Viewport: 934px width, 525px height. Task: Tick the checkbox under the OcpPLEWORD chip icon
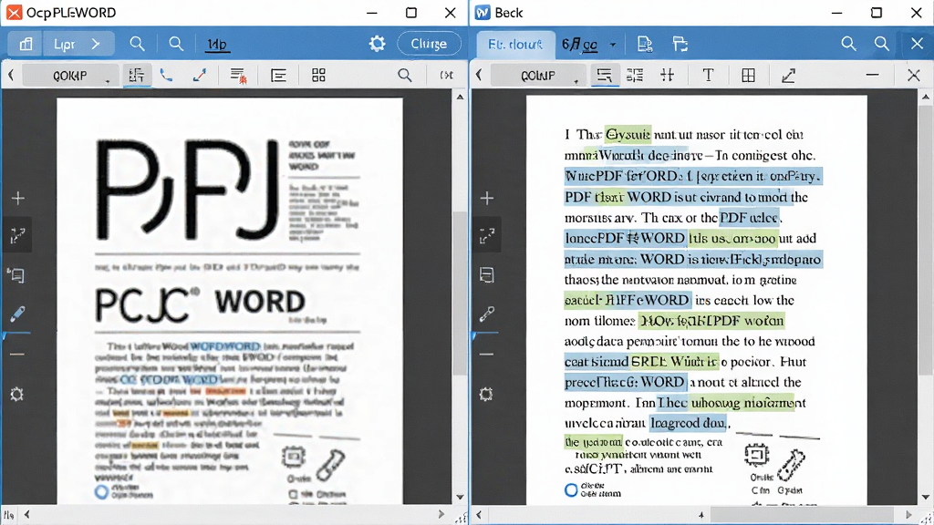tap(293, 494)
